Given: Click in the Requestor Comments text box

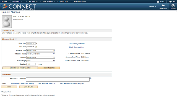Looking at the screenshot, I should coord(58,79).
